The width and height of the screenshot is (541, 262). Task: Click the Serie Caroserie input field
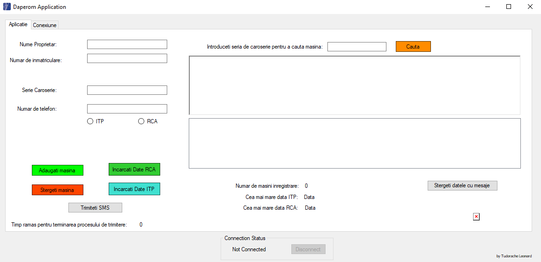click(x=127, y=90)
